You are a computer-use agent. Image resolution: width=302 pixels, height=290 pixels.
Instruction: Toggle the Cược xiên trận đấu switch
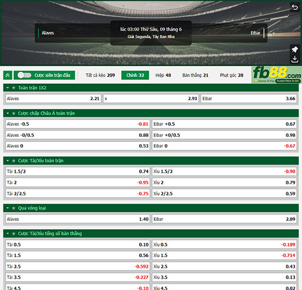24,75
